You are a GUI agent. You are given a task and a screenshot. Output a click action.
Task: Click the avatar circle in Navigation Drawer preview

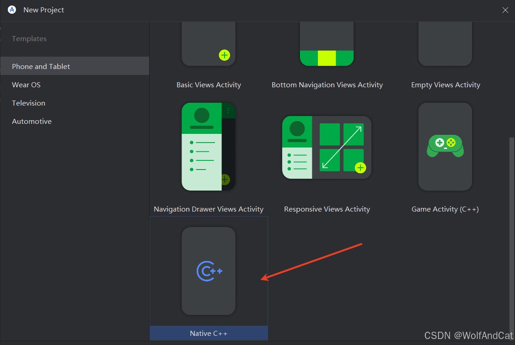click(x=202, y=116)
